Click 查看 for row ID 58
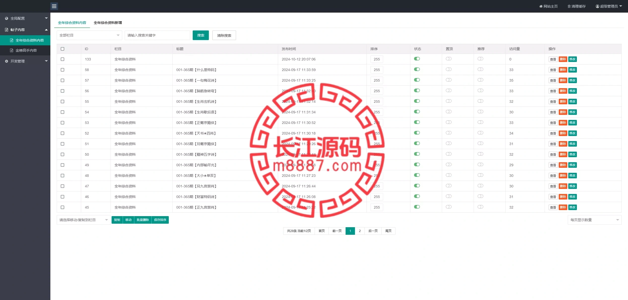This screenshot has width=628, height=300. (553, 70)
